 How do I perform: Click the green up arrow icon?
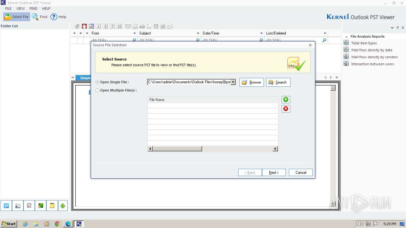click(x=63, y=206)
